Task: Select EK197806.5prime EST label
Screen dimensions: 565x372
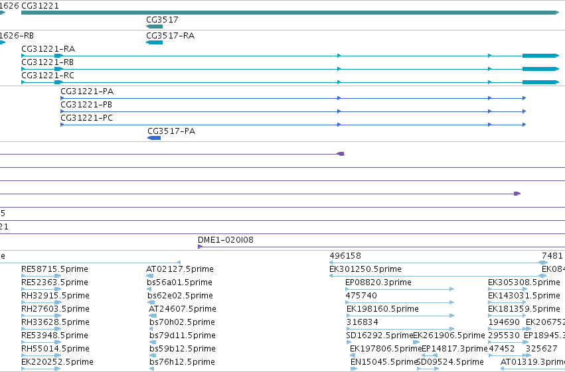Action: pyautogui.click(x=386, y=349)
